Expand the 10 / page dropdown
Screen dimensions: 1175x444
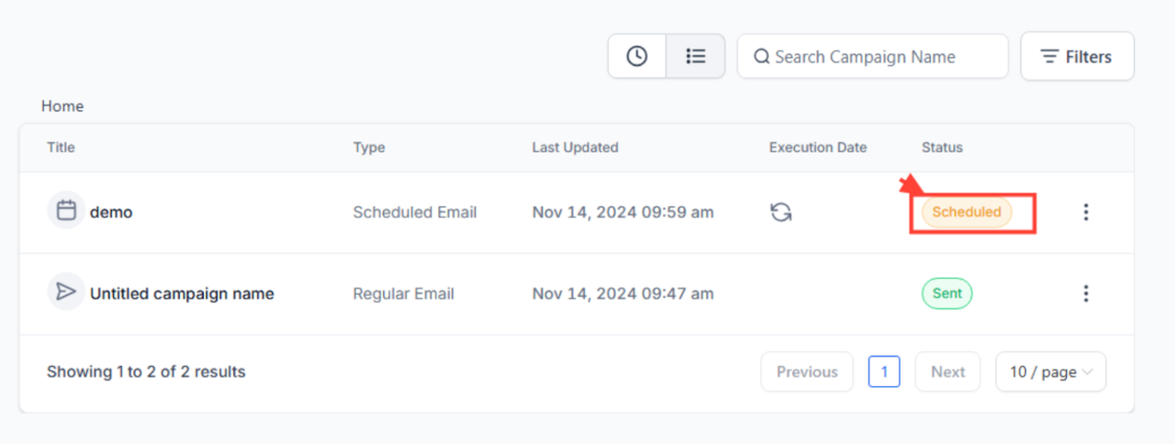coord(1050,372)
